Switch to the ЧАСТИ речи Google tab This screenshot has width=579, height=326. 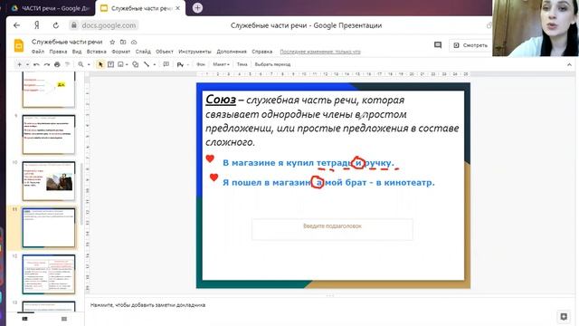[51, 8]
